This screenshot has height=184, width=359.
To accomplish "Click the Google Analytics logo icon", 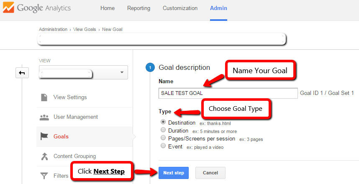I will pos(8,8).
